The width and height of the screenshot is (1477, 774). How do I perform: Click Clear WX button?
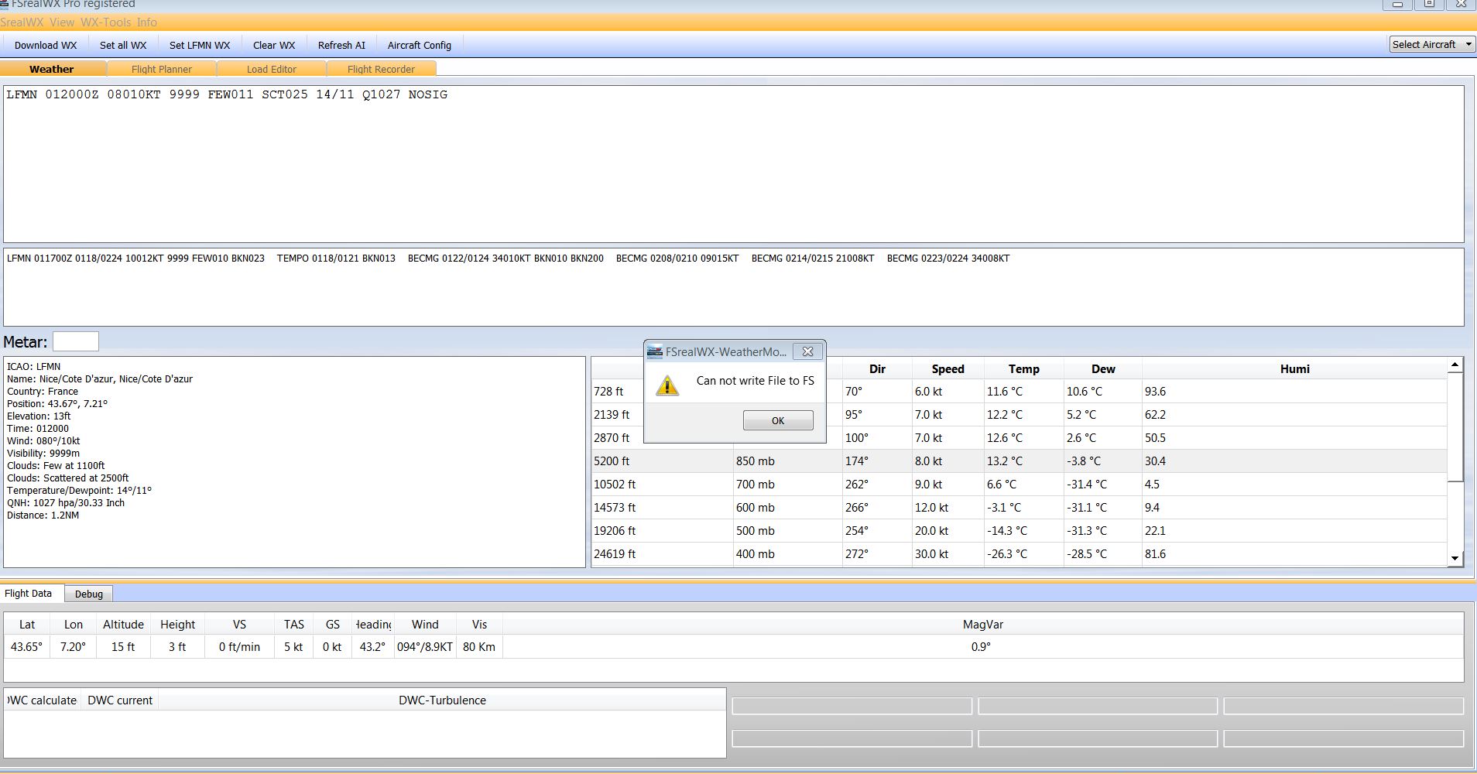(x=274, y=45)
